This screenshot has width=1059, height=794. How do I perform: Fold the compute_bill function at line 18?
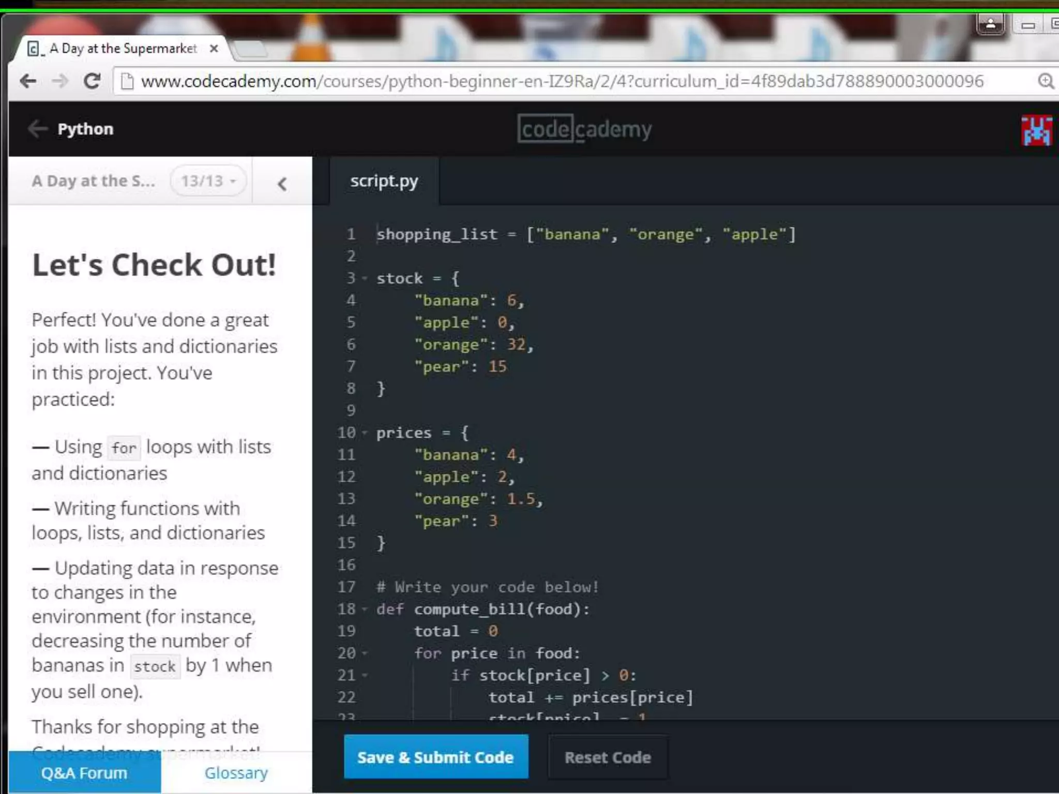point(365,609)
